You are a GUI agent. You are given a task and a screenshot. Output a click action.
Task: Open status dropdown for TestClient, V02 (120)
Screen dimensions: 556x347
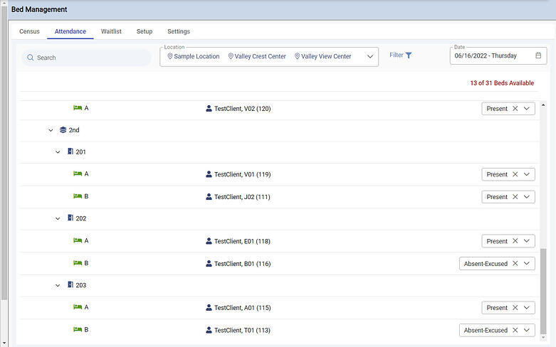tap(527, 108)
